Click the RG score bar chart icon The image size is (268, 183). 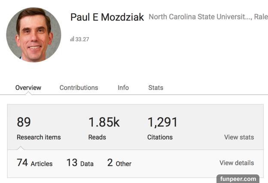[72, 39]
